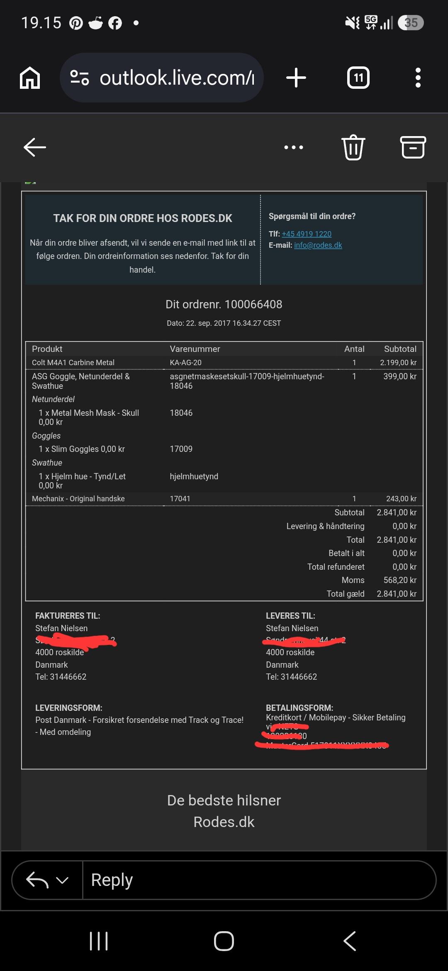Tap the Facebook notification icon in status bar
This screenshot has width=448, height=971.
(x=115, y=23)
